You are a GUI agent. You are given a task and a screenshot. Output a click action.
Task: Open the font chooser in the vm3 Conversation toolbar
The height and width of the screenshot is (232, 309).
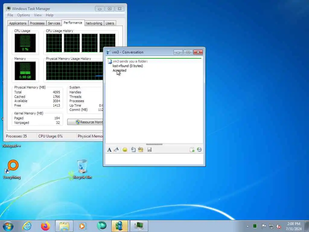point(109,150)
